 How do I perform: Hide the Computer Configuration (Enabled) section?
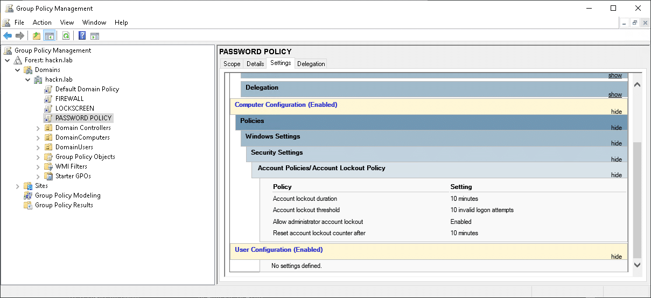617,112
